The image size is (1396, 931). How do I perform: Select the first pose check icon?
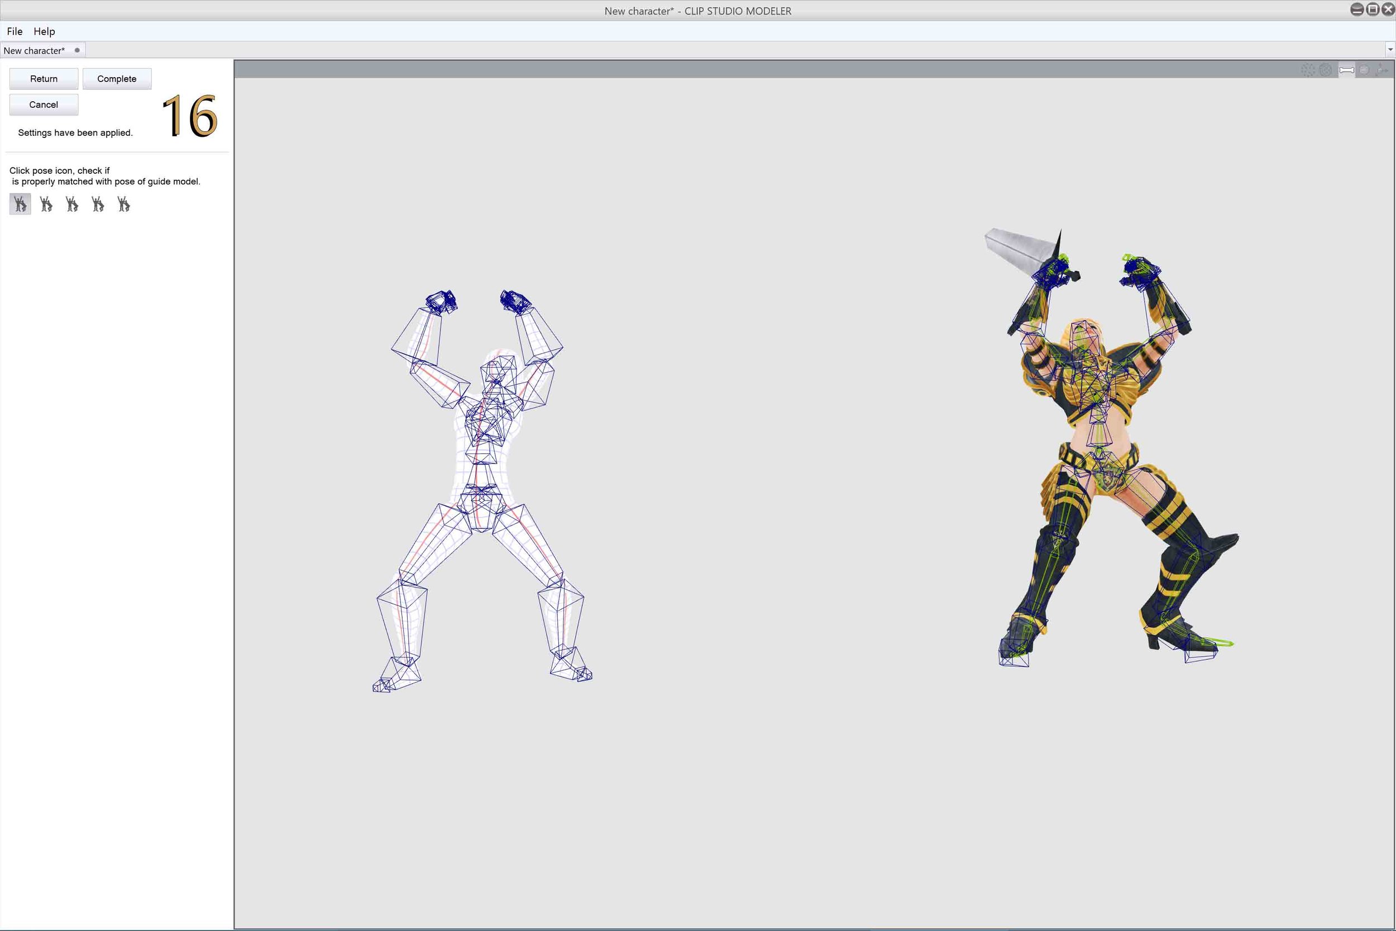click(20, 204)
